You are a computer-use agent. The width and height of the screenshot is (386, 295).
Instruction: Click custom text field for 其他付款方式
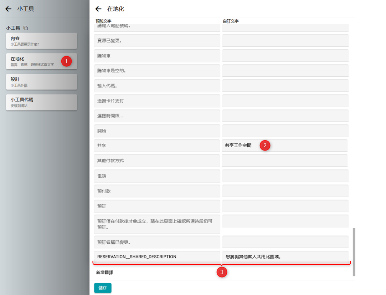pos(284,161)
